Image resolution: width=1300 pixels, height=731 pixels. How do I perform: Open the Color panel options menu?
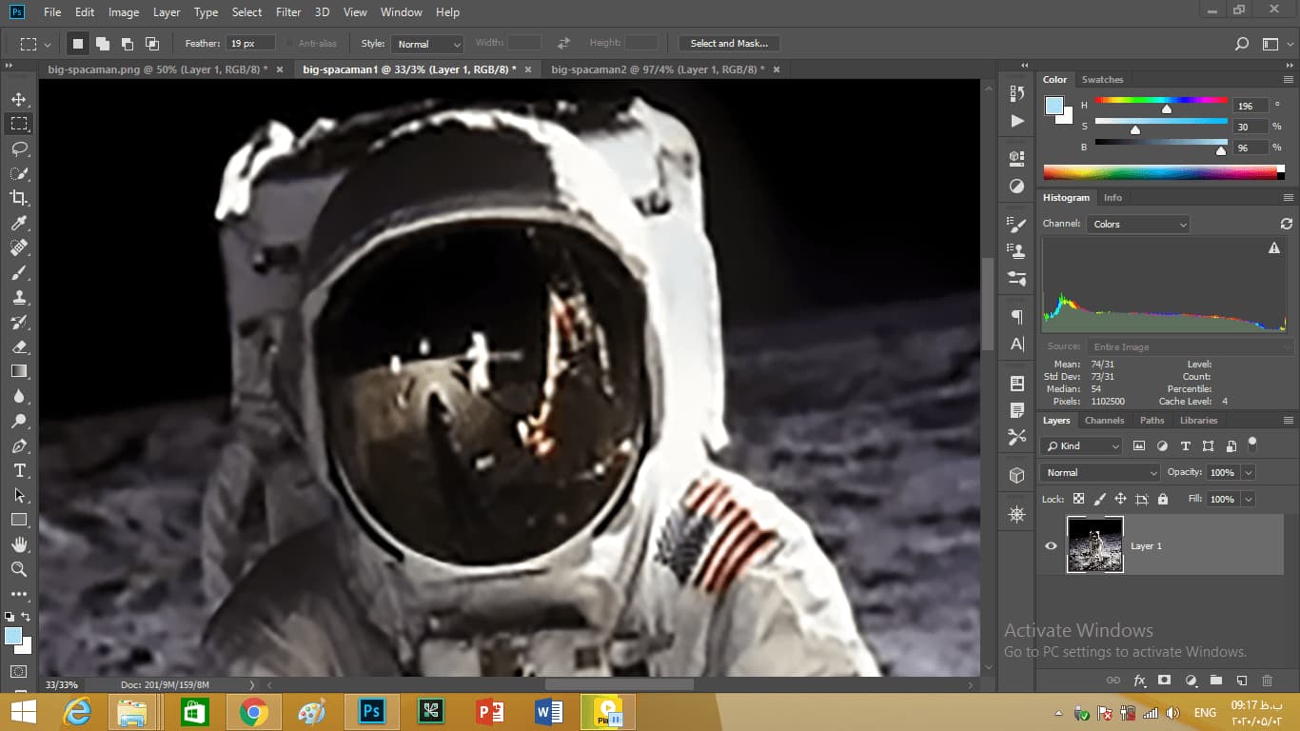[1289, 80]
